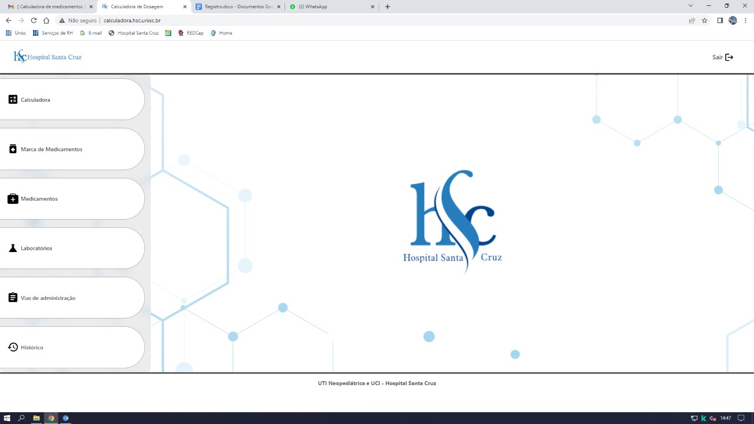The image size is (754, 424).
Task: Open the green U bookmark icon
Action: coord(168,33)
